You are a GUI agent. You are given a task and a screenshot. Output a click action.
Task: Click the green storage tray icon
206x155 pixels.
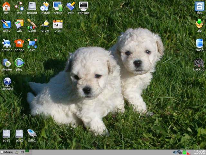tap(184, 152)
